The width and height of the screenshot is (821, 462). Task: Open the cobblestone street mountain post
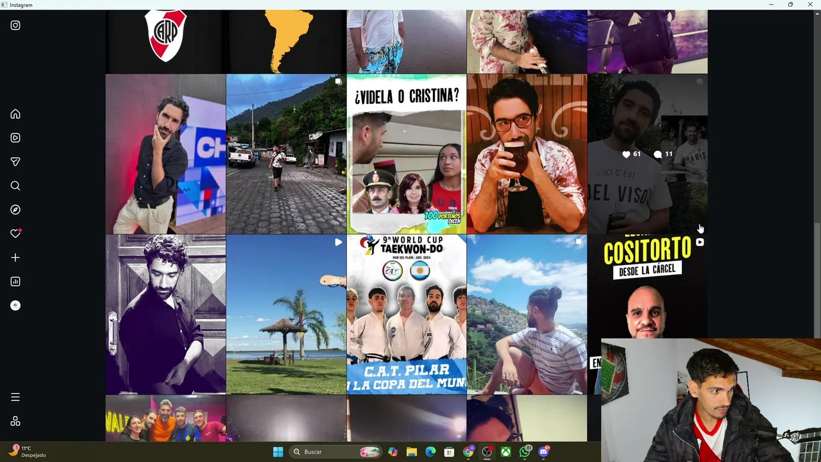pos(286,154)
